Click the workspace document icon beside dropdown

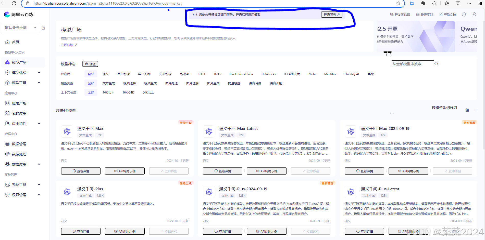coord(43,28)
